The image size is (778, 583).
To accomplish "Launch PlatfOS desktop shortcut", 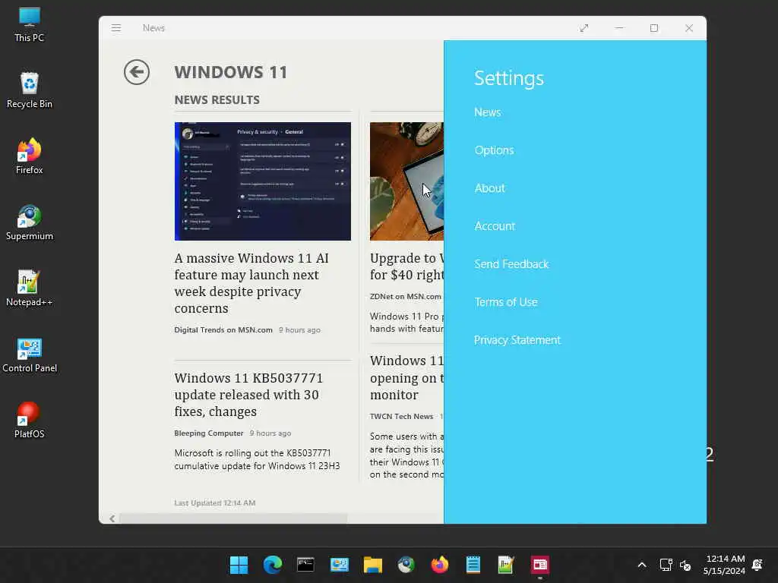I will click(30, 421).
